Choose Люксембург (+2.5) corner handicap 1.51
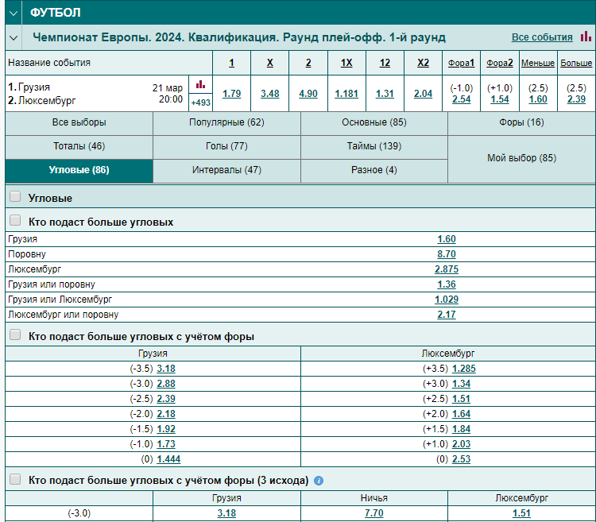596x522 pixels. tap(461, 399)
